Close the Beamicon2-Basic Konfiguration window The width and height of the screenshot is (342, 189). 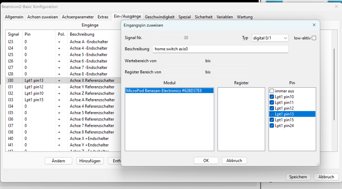(336, 7)
